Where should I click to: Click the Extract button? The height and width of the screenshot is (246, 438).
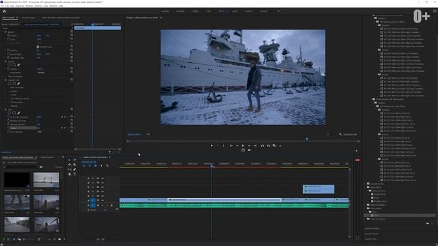coord(268,146)
